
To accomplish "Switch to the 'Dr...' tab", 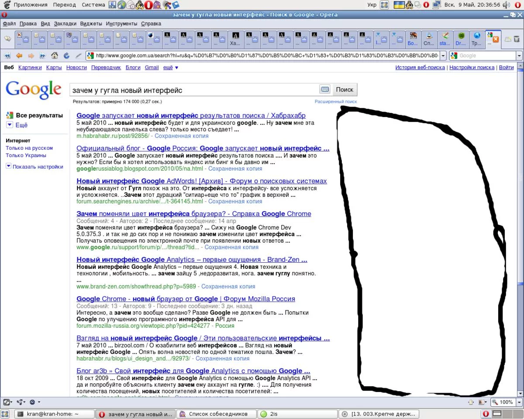I will (x=461, y=39).
